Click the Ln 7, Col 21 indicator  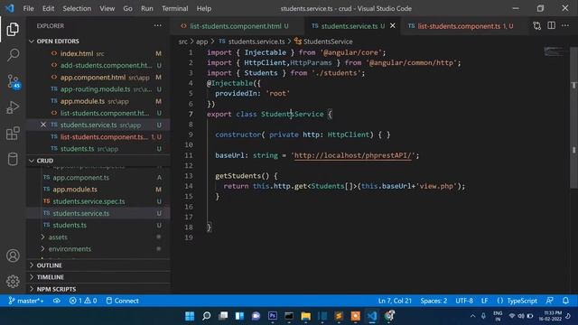point(395,301)
